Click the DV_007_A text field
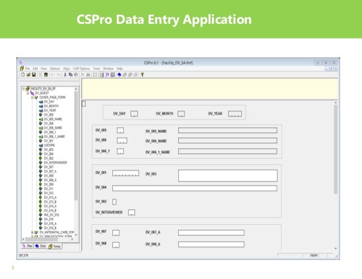The height and width of the screenshot is (279, 362). 211,233
